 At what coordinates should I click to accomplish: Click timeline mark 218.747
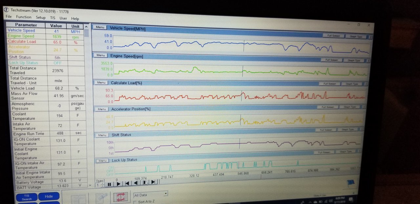167,177
